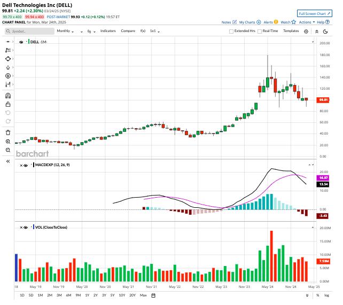
Task: Open the Indicators menu
Action: tap(108, 31)
